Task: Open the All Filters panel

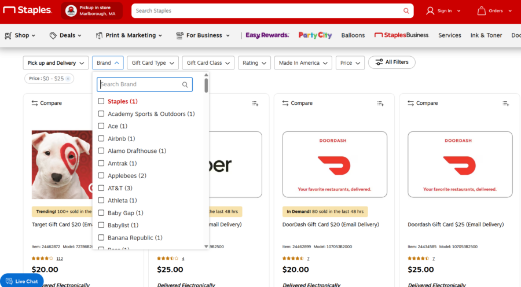Action: [392, 62]
